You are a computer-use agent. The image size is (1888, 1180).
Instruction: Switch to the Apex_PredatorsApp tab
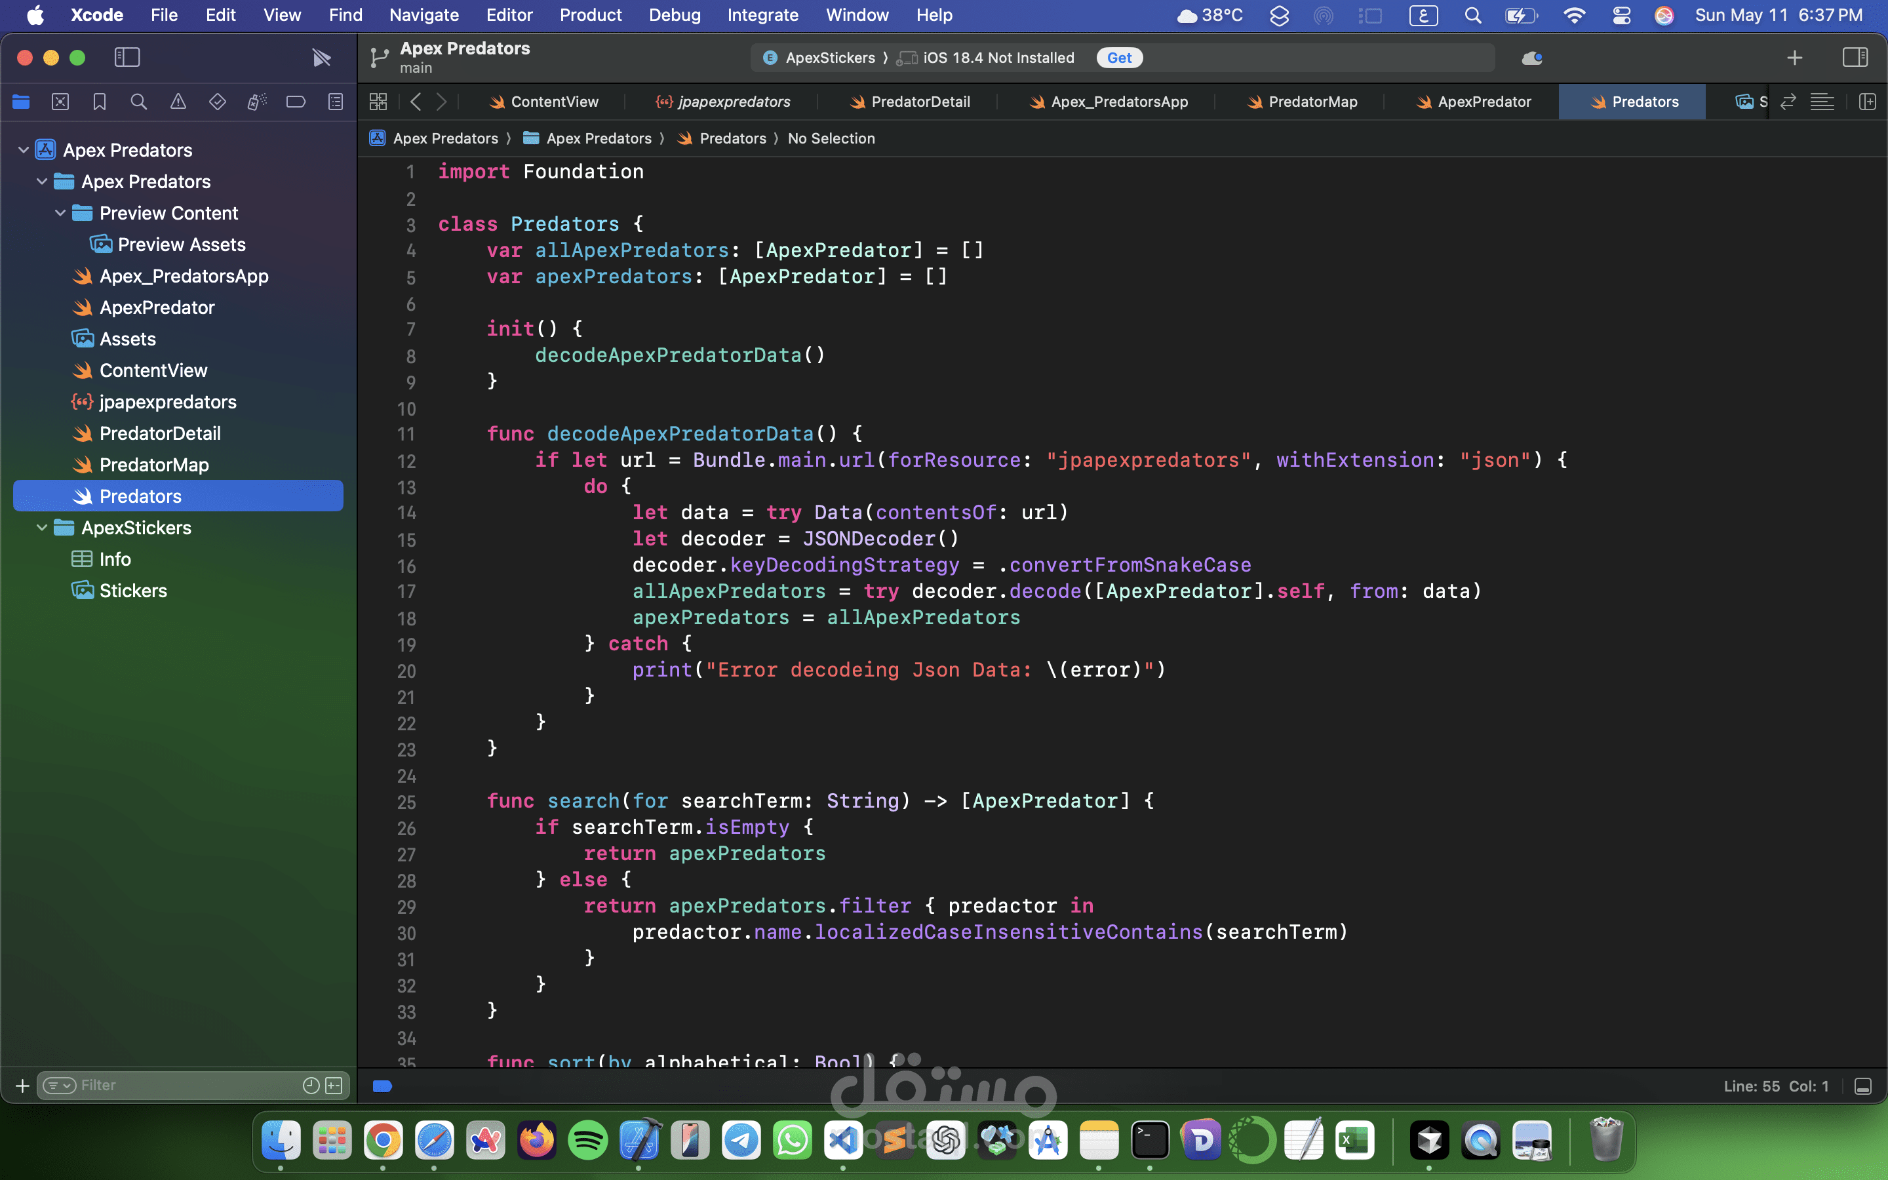(x=1108, y=102)
